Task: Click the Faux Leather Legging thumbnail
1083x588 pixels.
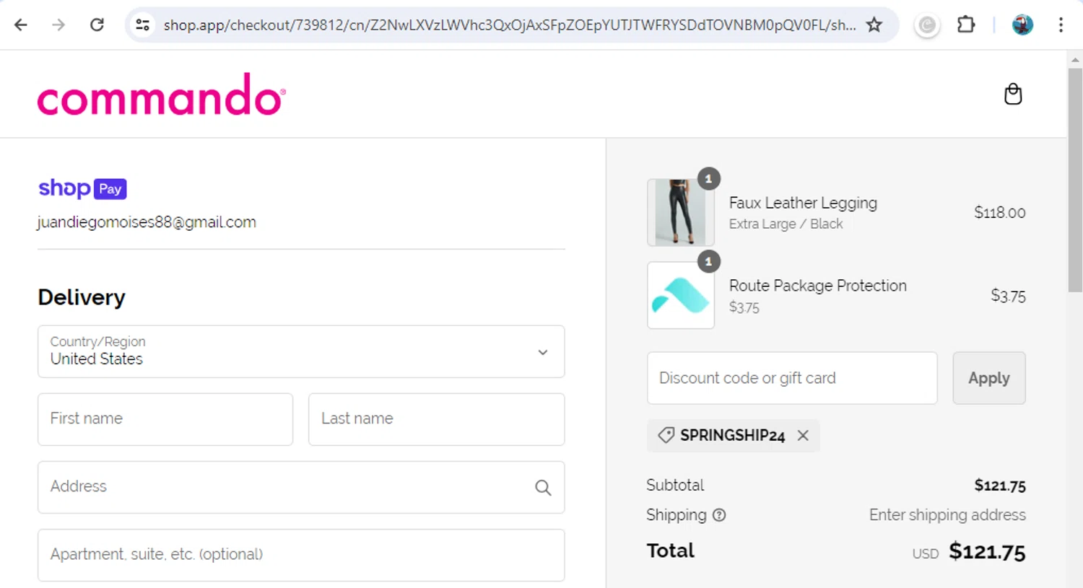Action: point(680,213)
